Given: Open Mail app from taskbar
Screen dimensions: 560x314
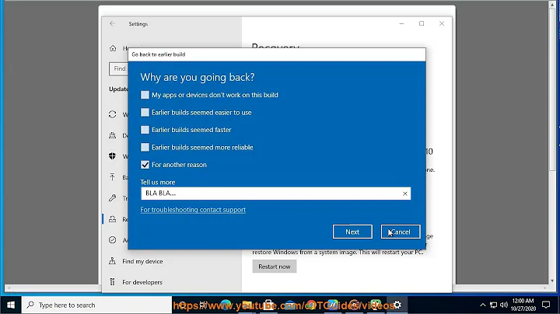Looking at the screenshot, I should click(289, 305).
